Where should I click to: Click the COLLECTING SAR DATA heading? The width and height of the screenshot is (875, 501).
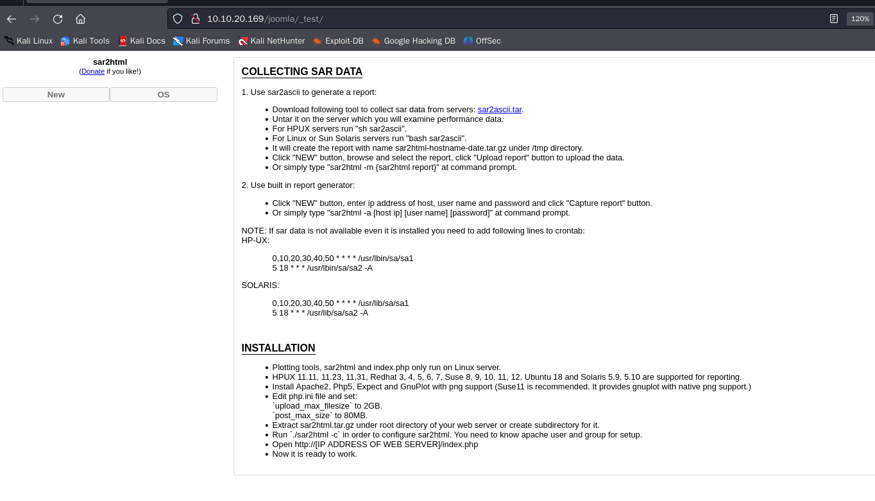click(302, 72)
